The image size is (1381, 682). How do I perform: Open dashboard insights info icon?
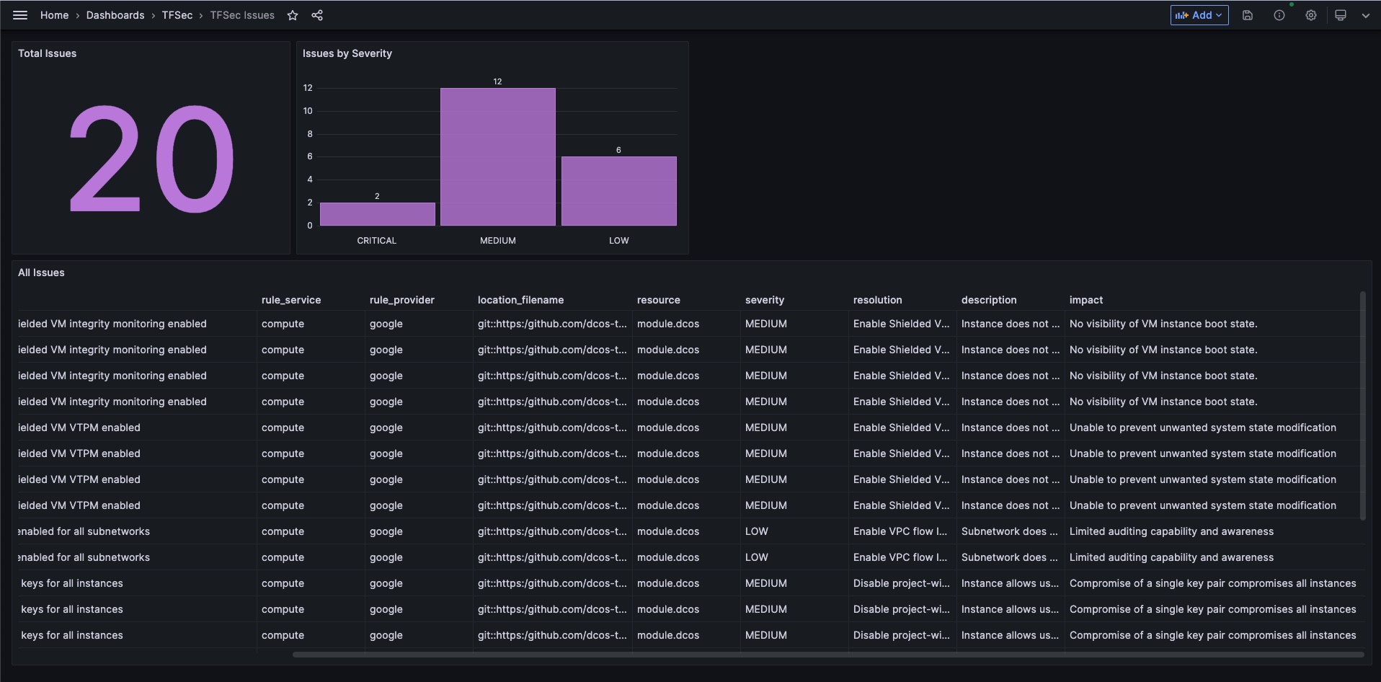[1279, 15]
